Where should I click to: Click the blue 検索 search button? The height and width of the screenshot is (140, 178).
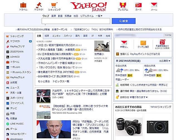[x=123, y=21]
